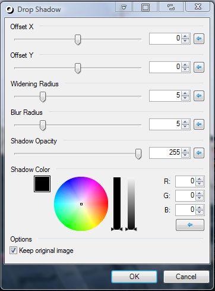Screen dimensions: 215x291
Task: Click the Widening Radius value field
Action: [165, 96]
